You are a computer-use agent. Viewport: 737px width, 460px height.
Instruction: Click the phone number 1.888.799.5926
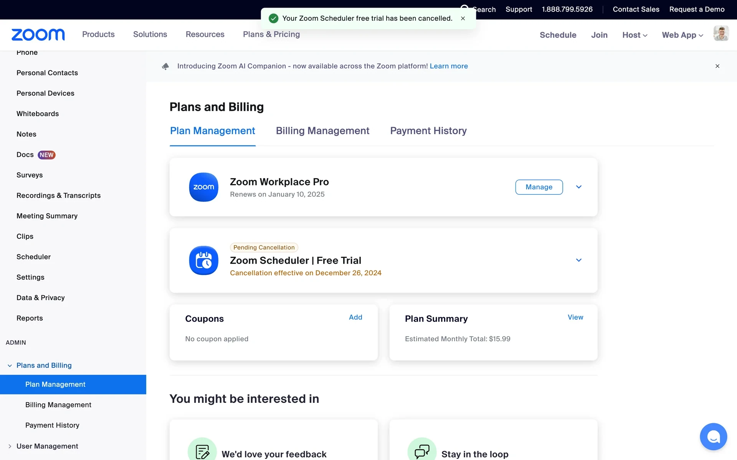pos(567,9)
